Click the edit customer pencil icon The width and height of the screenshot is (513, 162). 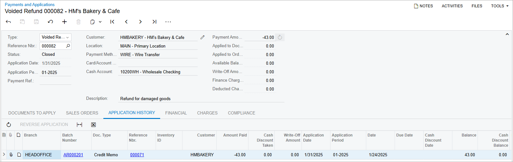[x=202, y=37]
